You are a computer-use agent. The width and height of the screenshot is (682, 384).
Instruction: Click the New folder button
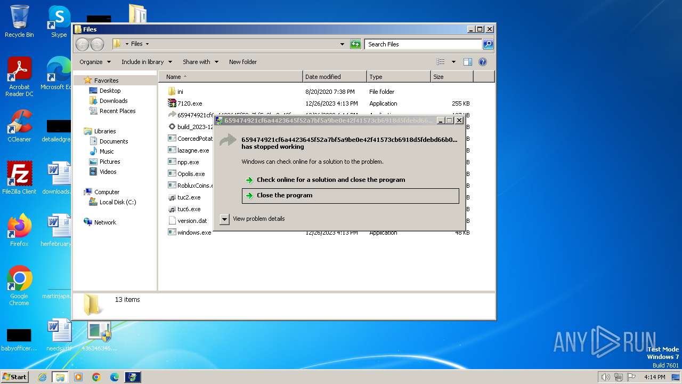243,62
